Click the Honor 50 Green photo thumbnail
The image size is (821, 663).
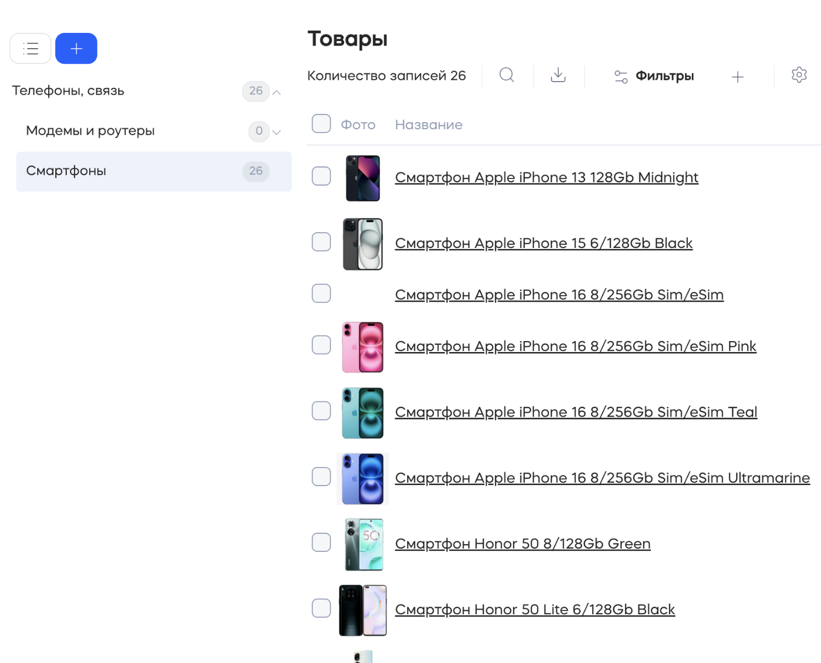pos(364,545)
